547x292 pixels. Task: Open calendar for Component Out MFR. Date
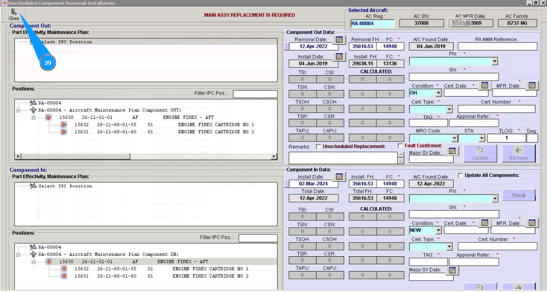pos(532,85)
